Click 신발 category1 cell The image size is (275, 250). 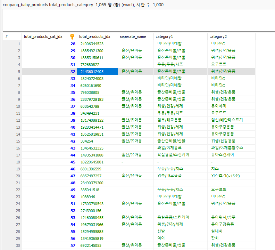pos(181,231)
